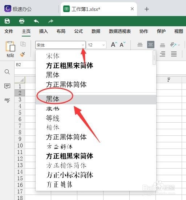Toggle middle vertical alignment
The height and width of the screenshot is (200, 186).
pos(151,45)
